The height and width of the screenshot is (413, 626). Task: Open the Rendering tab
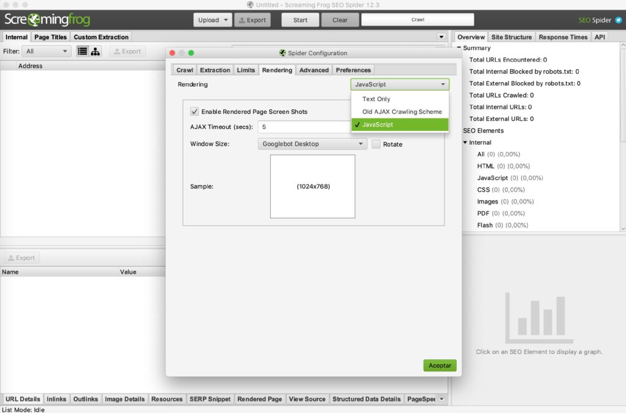277,70
